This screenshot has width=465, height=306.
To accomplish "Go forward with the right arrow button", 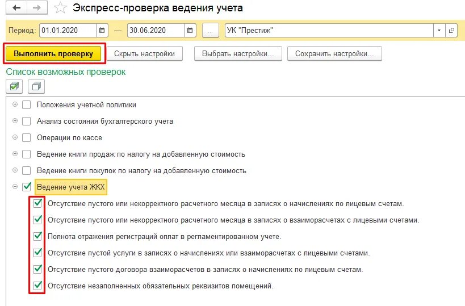I will 37,8.
